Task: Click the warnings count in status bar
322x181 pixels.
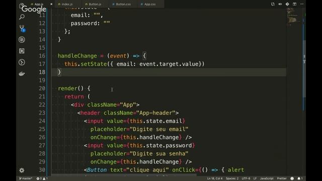Action: [45, 178]
